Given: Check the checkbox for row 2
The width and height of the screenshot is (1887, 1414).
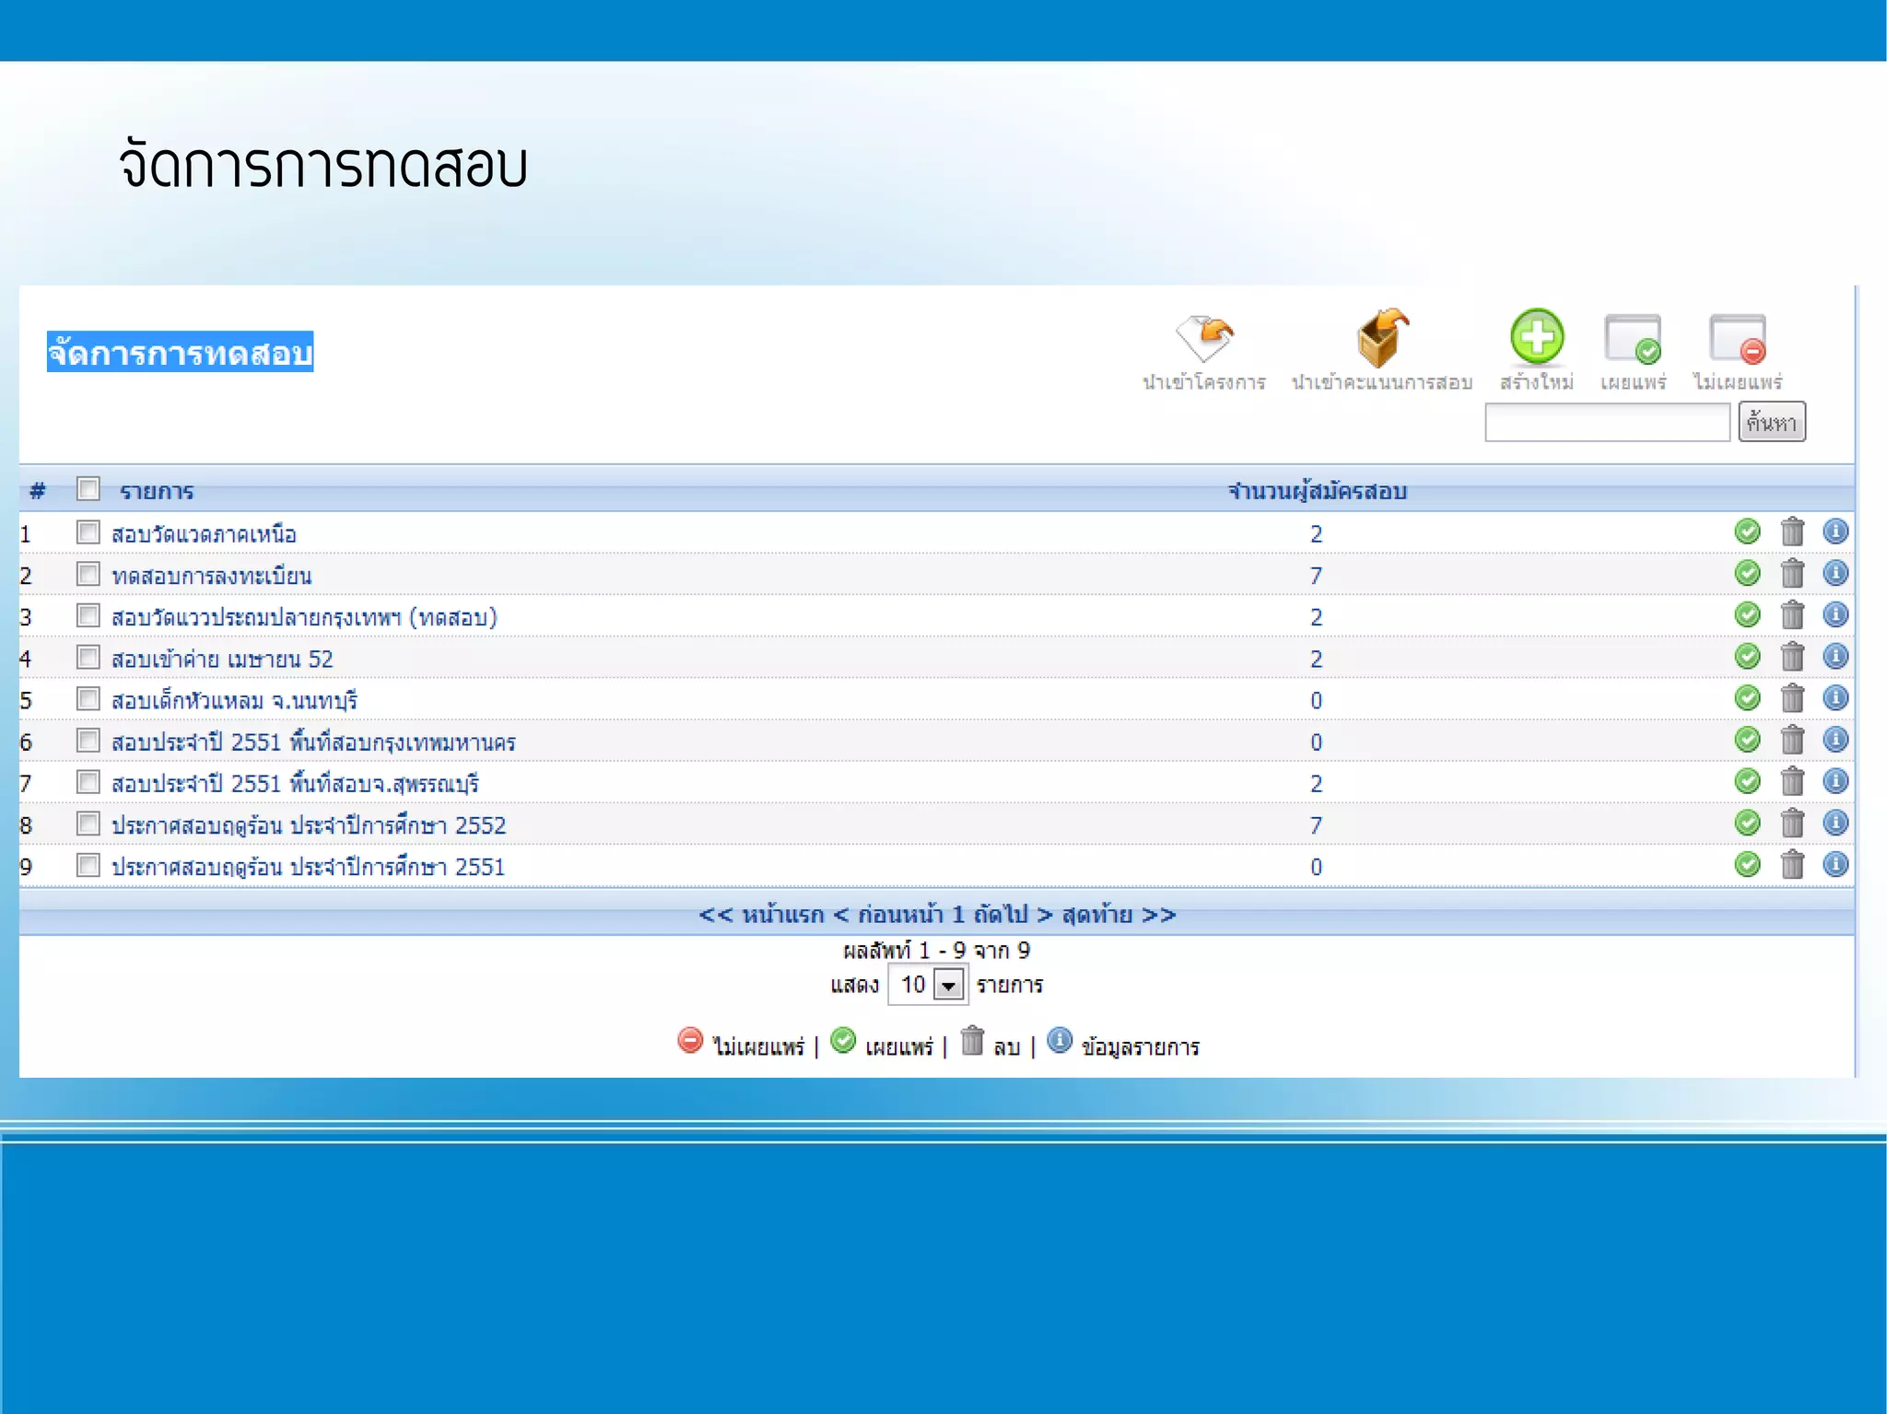Looking at the screenshot, I should point(88,574).
